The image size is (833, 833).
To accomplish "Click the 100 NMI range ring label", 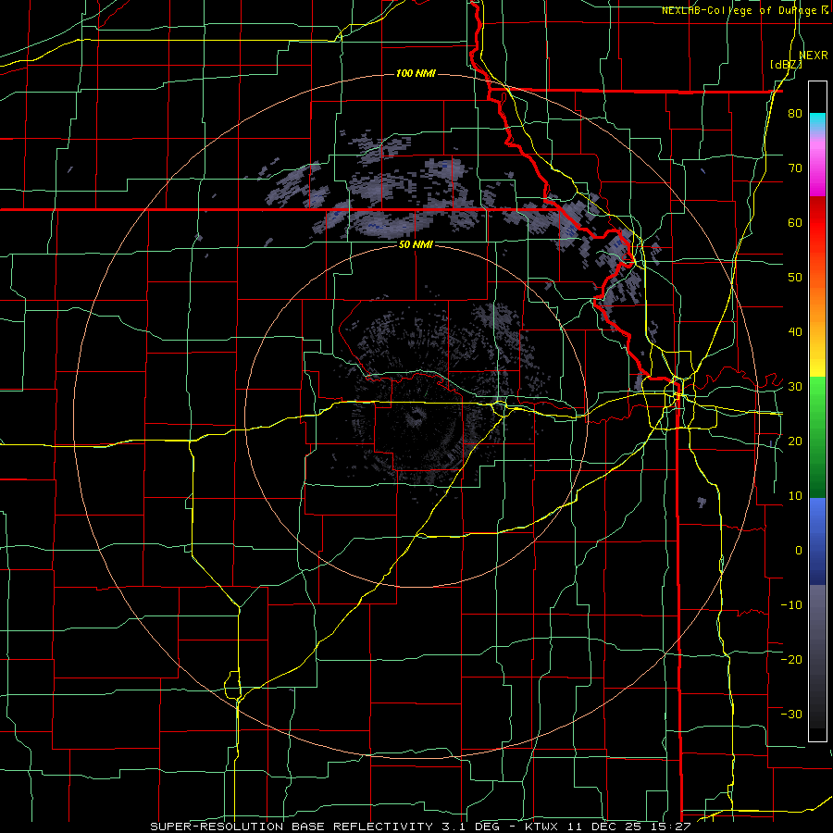I will pos(416,73).
